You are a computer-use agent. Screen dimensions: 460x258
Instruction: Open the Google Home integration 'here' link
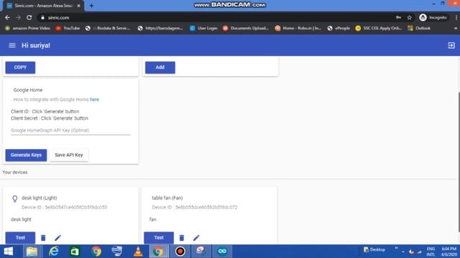coord(94,100)
